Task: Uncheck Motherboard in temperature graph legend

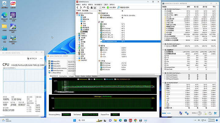Action: 78,79
